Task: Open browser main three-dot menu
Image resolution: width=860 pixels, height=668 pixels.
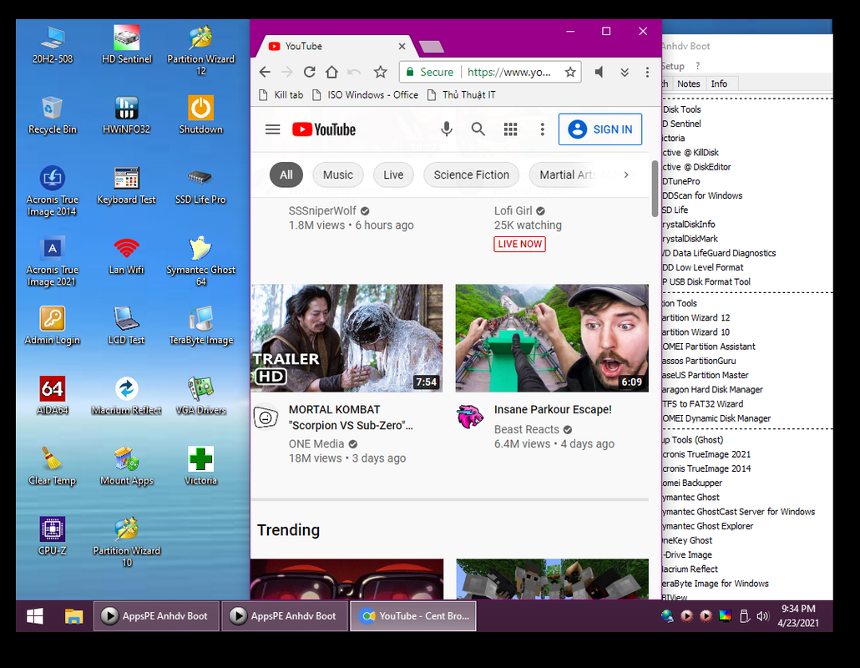Action: pos(647,72)
